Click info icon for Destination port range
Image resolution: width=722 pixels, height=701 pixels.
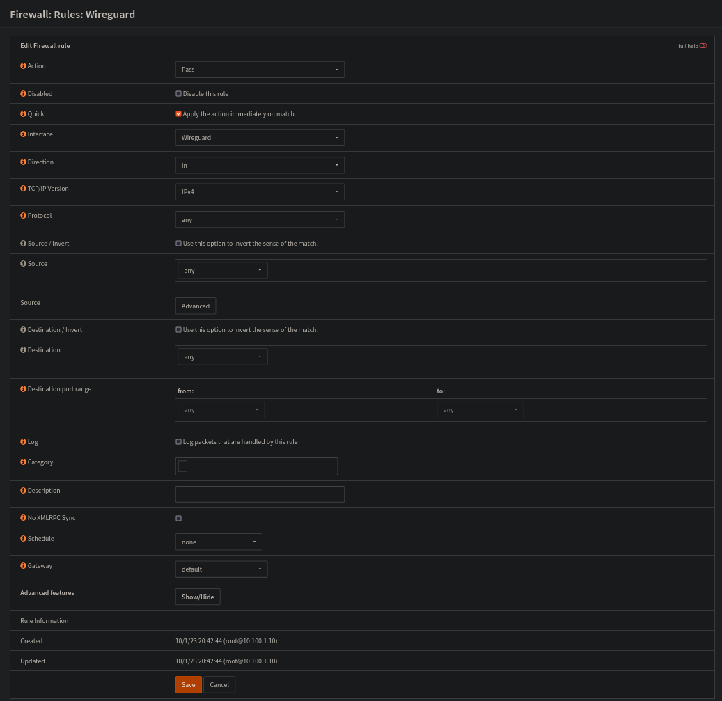tap(23, 389)
